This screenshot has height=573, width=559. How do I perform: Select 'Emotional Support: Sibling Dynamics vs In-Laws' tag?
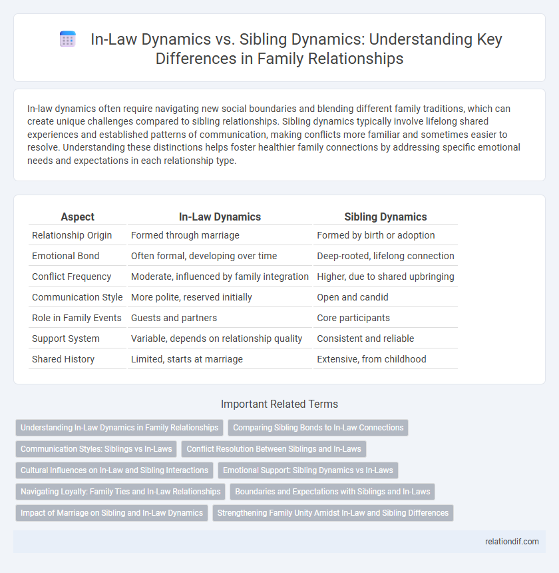pos(307,470)
